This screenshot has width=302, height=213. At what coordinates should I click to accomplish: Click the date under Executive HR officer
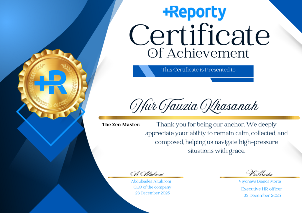coord(262,195)
